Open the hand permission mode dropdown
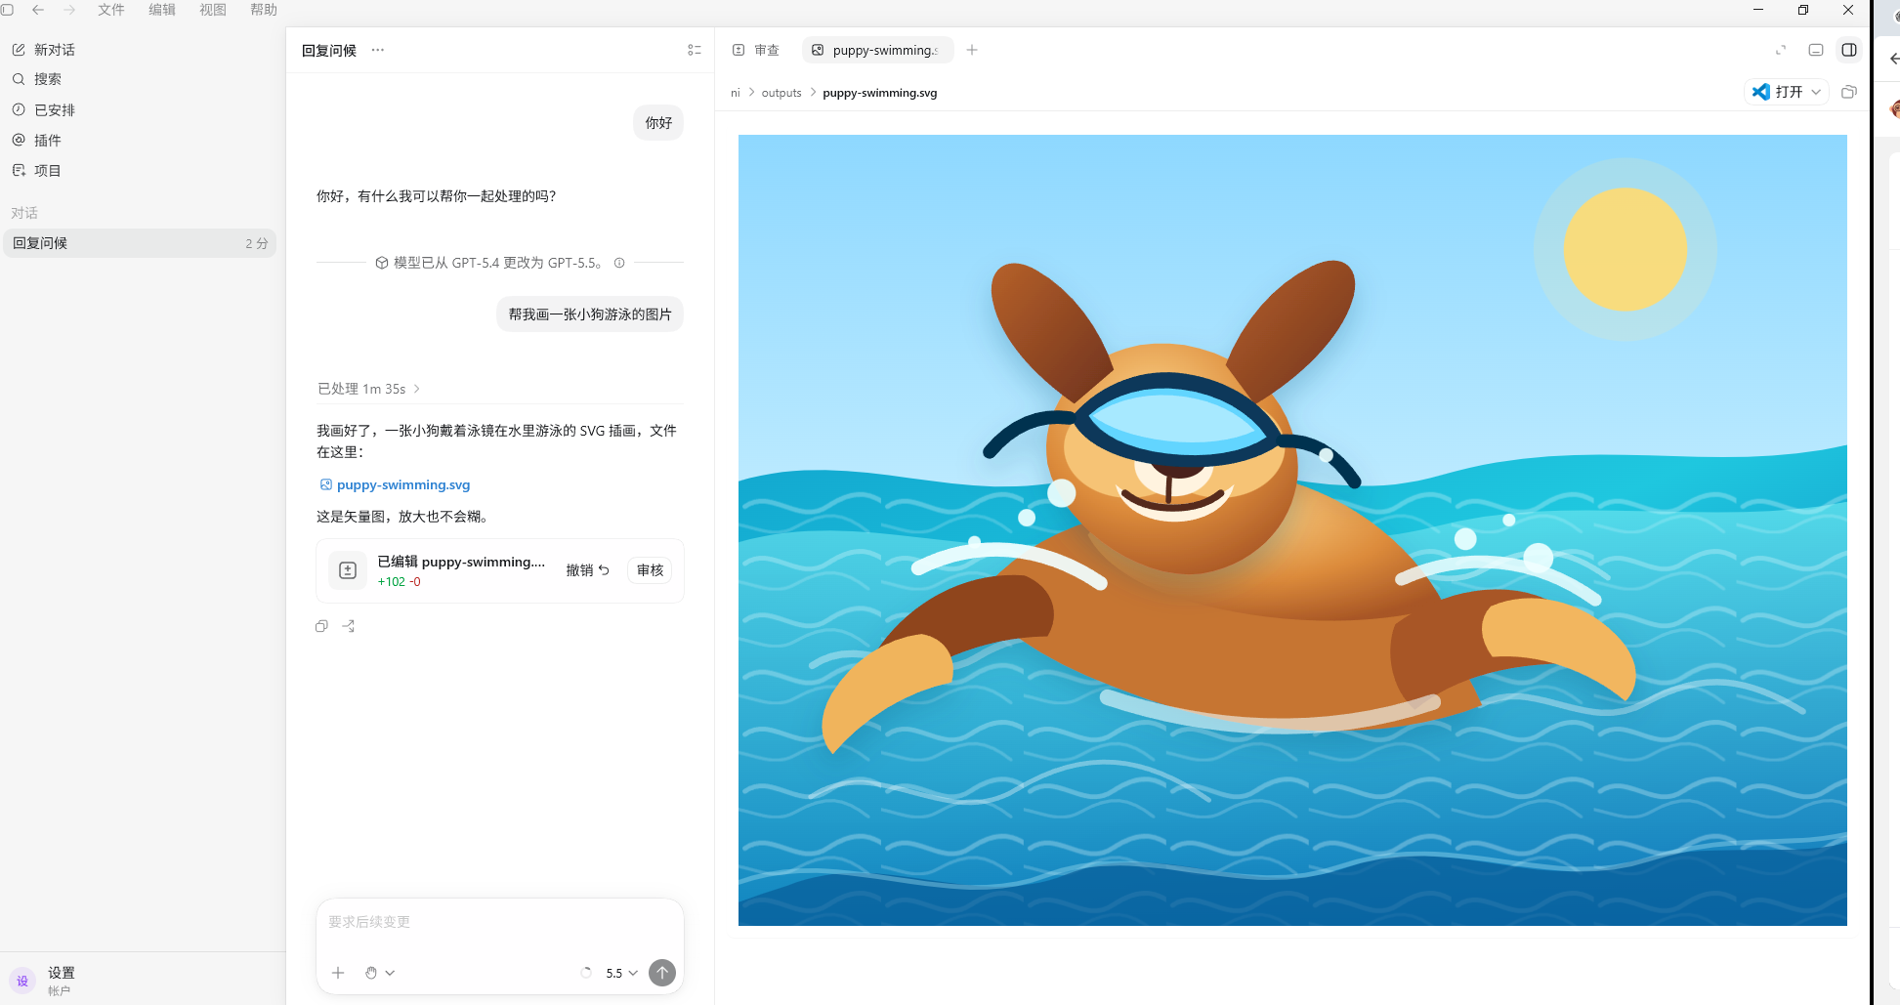Screen dimensions: 1900x1005 (380, 973)
